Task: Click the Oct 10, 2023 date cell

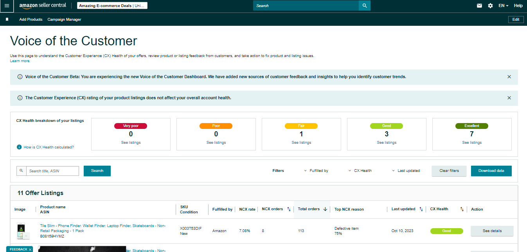Action: pyautogui.click(x=402, y=231)
